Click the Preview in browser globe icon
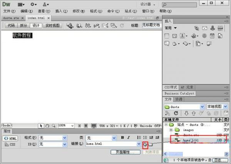Screen dimensions: 231x164 click(x=79, y=26)
